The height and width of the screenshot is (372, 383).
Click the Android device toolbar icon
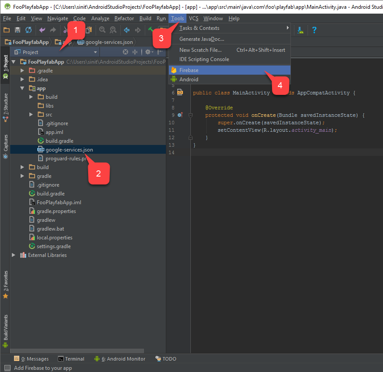301,30
